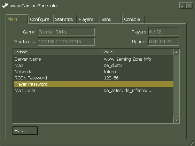Viewport: 195px width, 146px height.
Task: Click the IP Address field
Action: coord(66,41)
